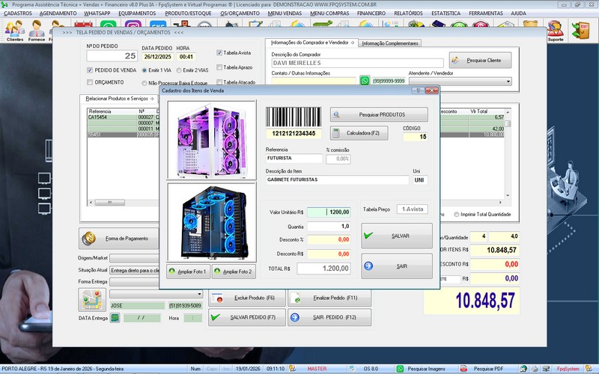Open the CADASTROS menu

point(18,13)
